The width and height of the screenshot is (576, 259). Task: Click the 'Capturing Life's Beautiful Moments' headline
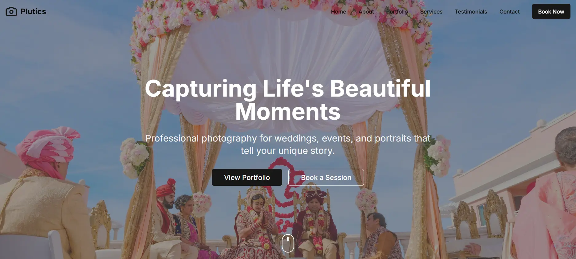288,100
